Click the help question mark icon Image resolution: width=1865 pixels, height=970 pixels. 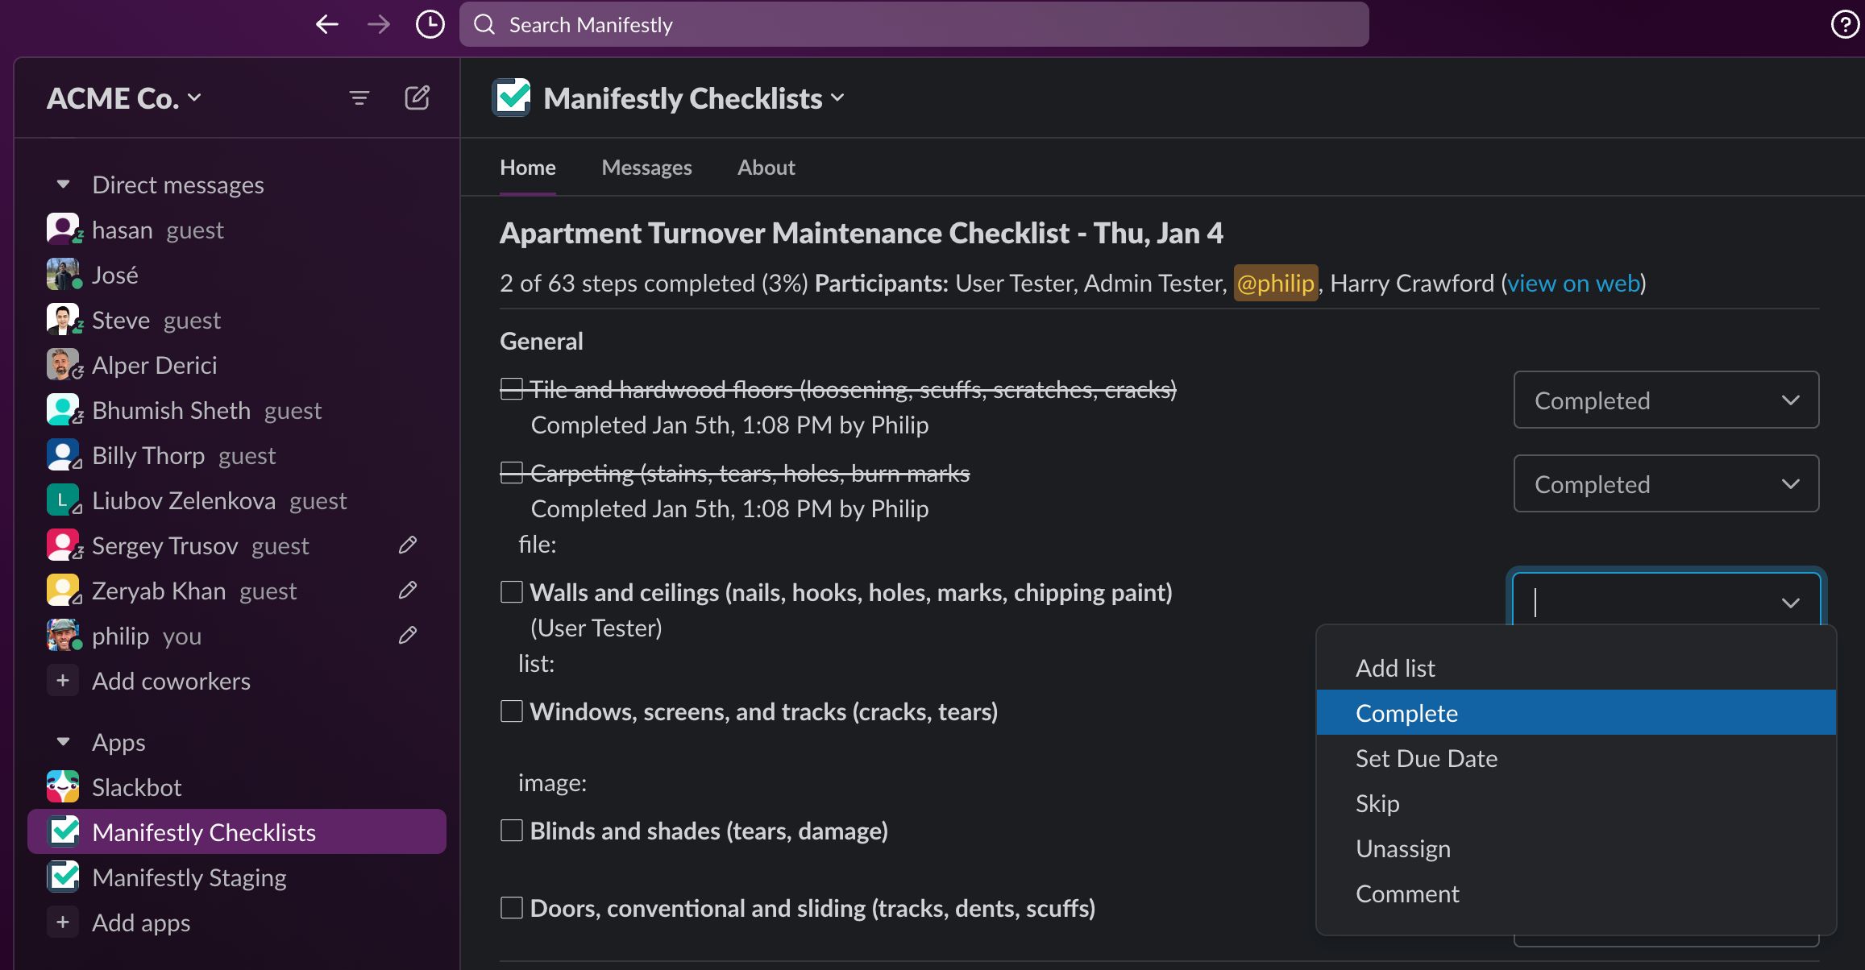click(x=1844, y=24)
